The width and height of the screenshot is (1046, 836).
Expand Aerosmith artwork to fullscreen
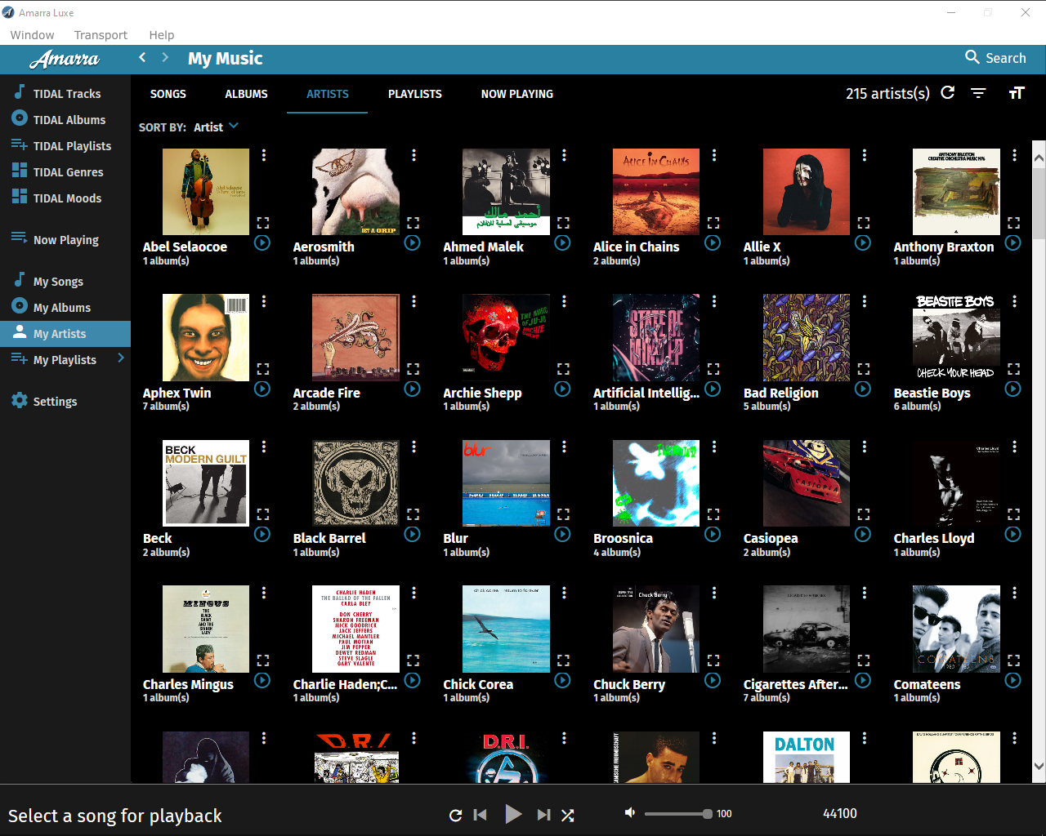[413, 222]
